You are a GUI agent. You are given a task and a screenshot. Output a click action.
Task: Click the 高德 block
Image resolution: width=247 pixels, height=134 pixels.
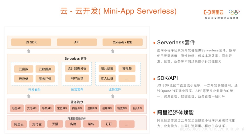(73, 124)
